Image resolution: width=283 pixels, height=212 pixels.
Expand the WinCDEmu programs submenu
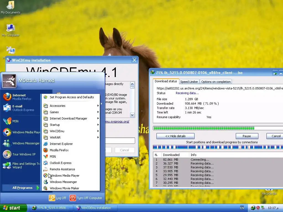click(71, 131)
